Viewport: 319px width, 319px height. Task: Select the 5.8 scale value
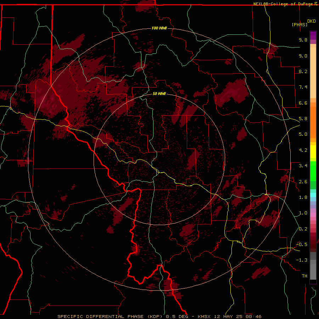pos(303,119)
